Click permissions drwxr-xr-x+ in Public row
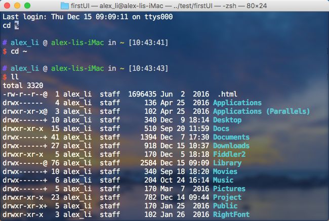Screen dimensions: 329x221 pos(25,206)
